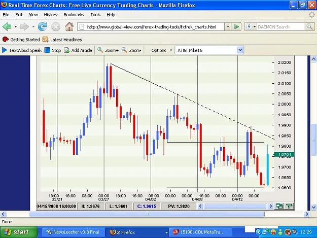Click the C: 1.9615 close value
Screen dimensions: 317x238
[147, 207]
